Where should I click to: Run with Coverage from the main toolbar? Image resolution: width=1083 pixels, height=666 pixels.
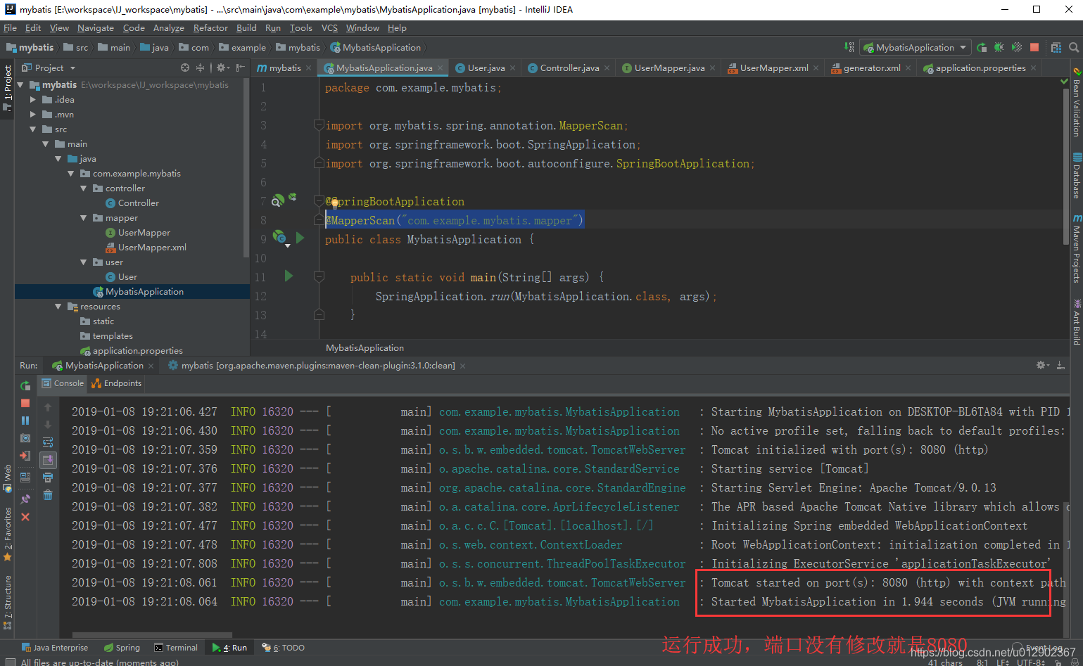click(x=1017, y=47)
